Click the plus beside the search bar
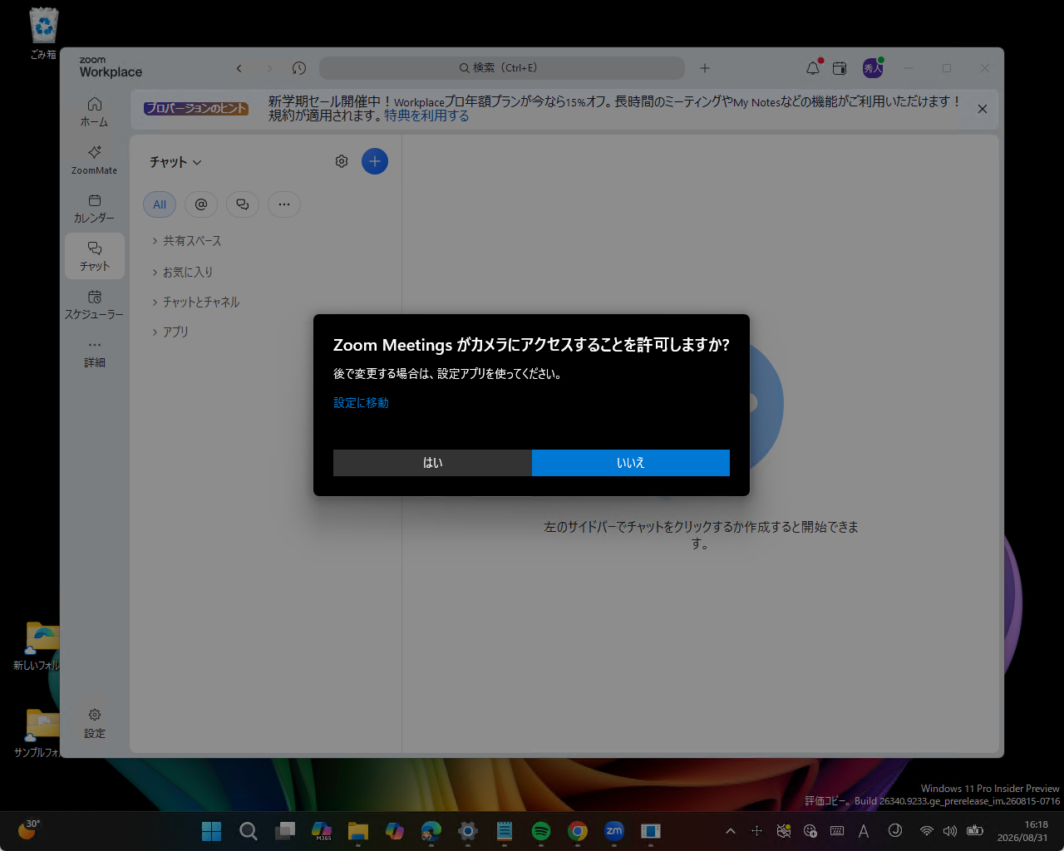This screenshot has width=1064, height=851. 705,68
